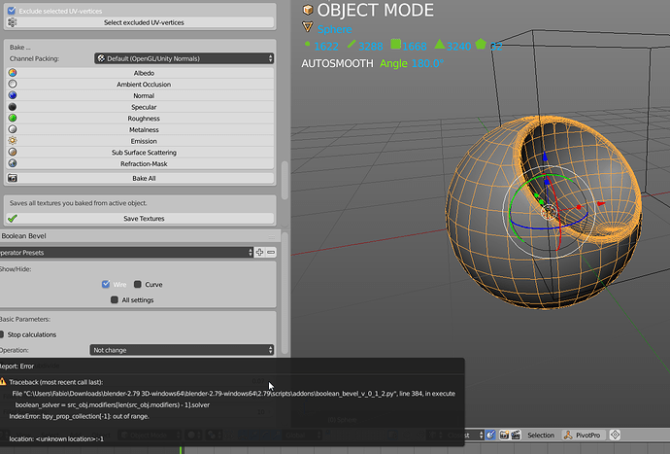The width and height of the screenshot is (670, 454).
Task: Click the orange cube Object Mode icon
Action: click(308, 10)
